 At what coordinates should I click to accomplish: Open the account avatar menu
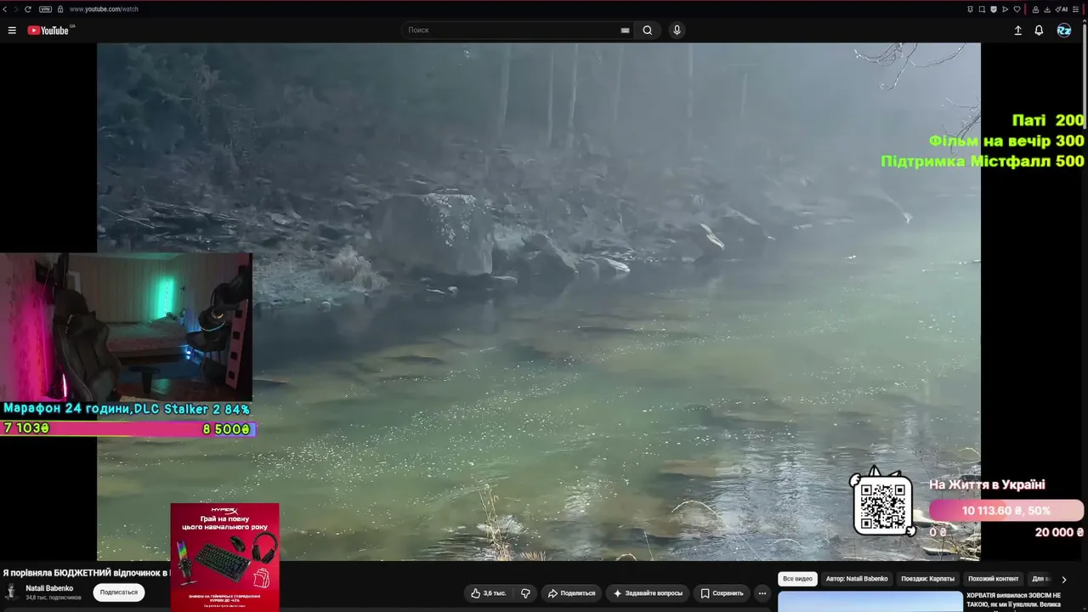point(1064,31)
